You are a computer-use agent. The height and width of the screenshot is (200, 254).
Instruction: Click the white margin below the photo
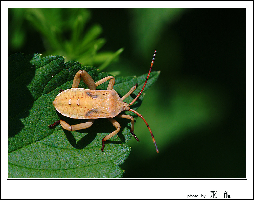(101, 190)
